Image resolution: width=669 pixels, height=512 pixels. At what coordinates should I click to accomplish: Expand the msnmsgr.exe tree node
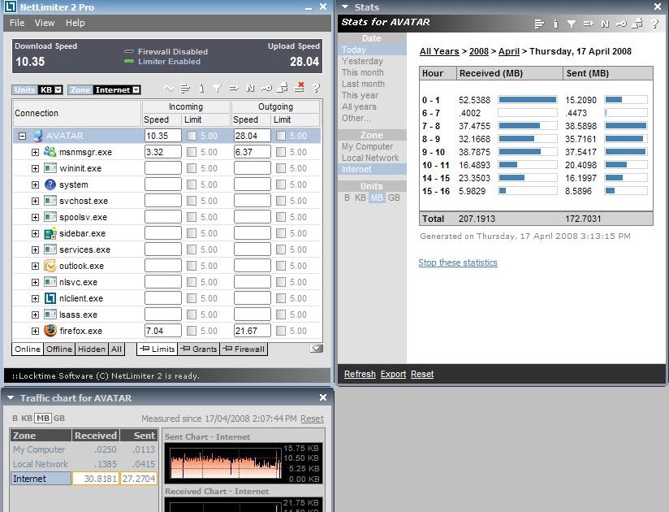click(35, 152)
